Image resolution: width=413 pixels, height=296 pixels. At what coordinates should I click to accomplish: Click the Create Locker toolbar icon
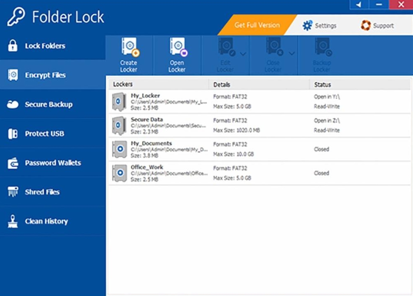[130, 47]
